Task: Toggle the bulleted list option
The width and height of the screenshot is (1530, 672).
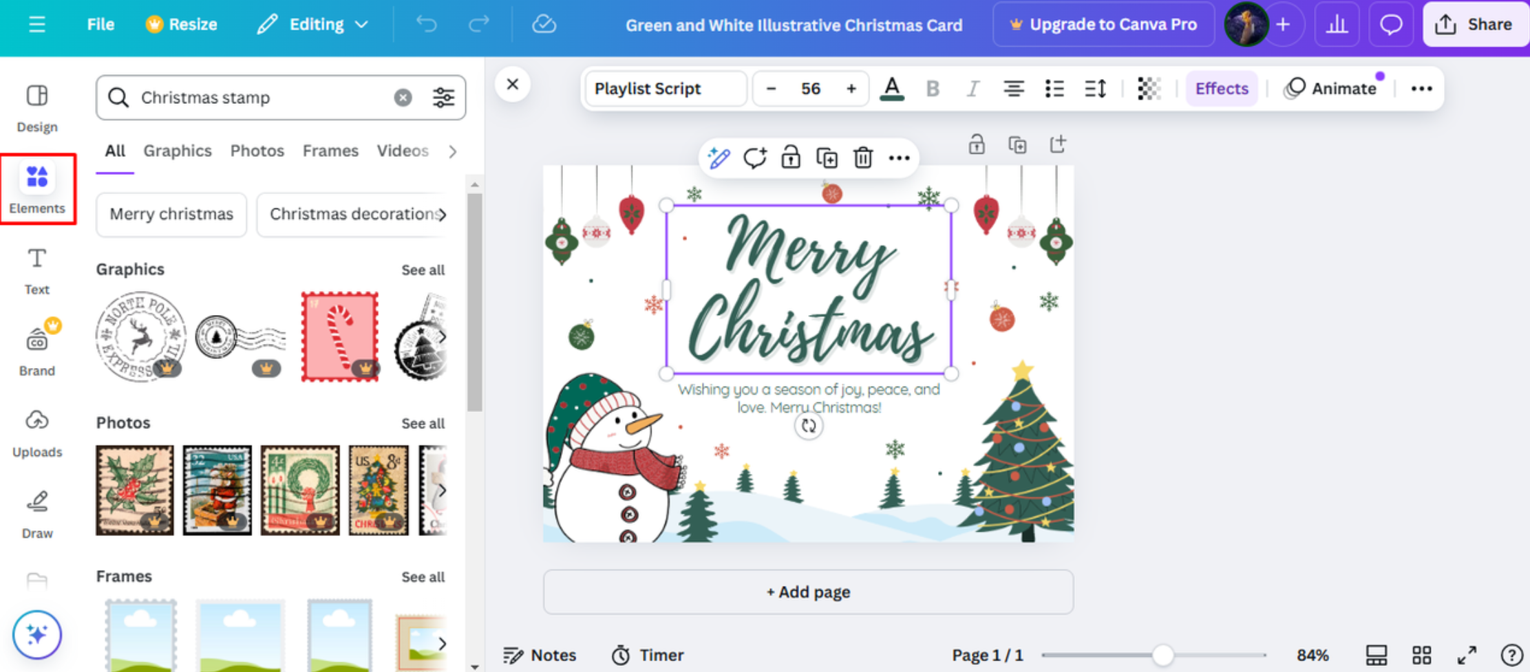Action: click(1054, 88)
